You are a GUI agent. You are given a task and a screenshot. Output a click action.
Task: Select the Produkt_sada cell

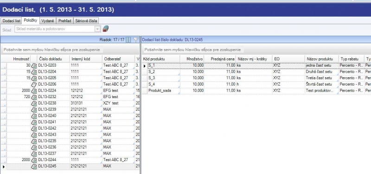(164, 91)
